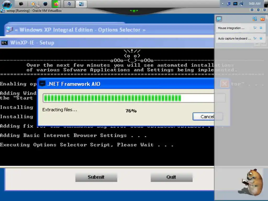Click the 9:00 AM clock

pyautogui.click(x=254, y=4)
